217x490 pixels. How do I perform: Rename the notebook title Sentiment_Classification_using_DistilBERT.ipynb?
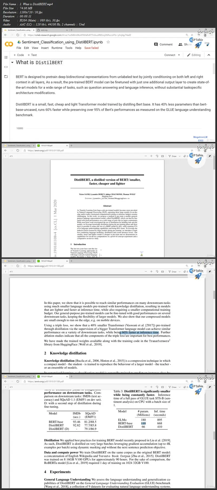point(62,42)
